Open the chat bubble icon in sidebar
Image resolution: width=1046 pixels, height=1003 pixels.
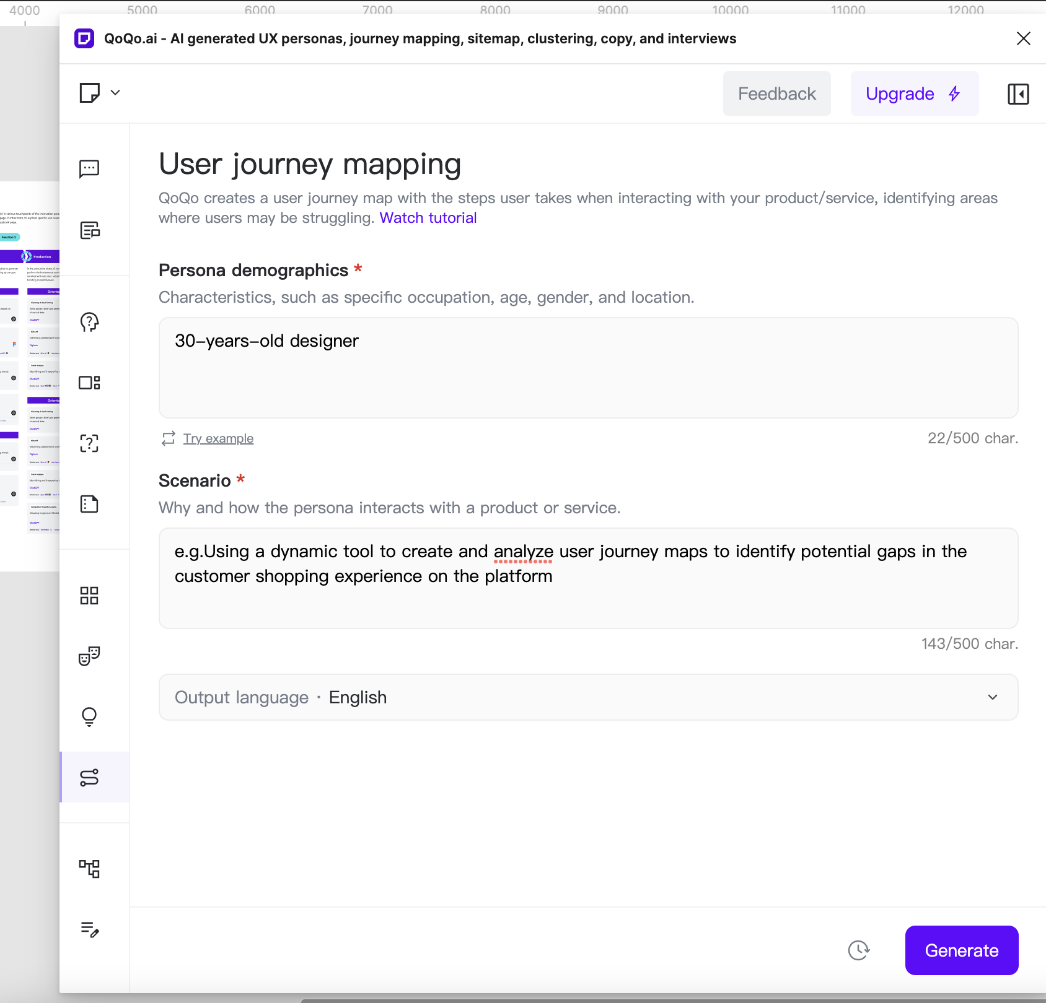[89, 168]
